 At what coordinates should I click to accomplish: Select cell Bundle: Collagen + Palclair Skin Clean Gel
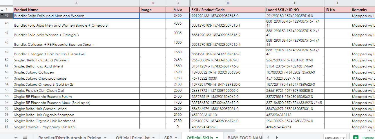(76, 52)
